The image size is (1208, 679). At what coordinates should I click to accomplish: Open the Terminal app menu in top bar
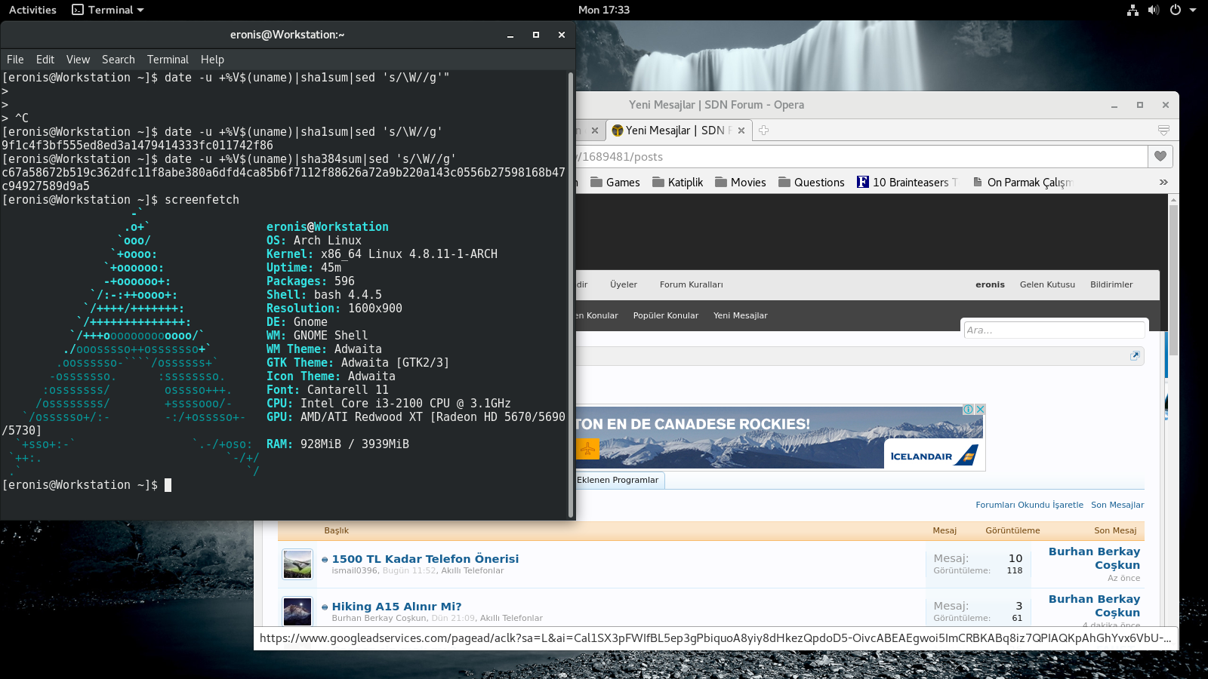coord(107,10)
